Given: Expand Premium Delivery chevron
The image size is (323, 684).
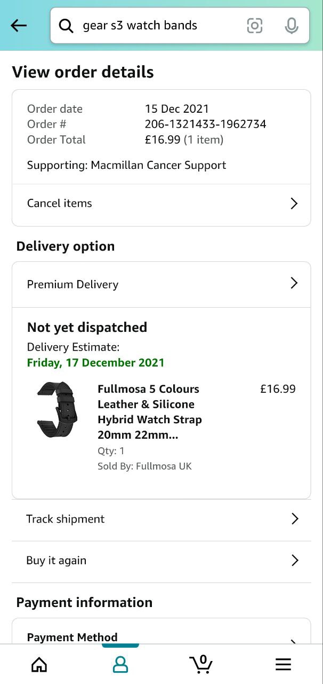Looking at the screenshot, I should (294, 283).
